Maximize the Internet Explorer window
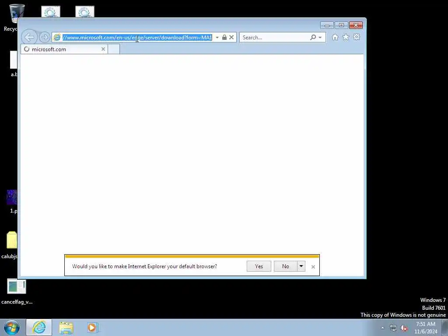 click(x=341, y=25)
